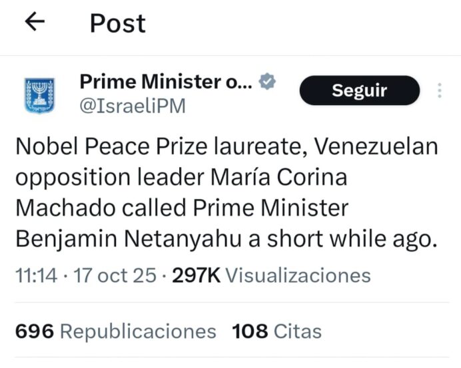
Task: Click the @IsraeliPM handle
Action: point(133,105)
